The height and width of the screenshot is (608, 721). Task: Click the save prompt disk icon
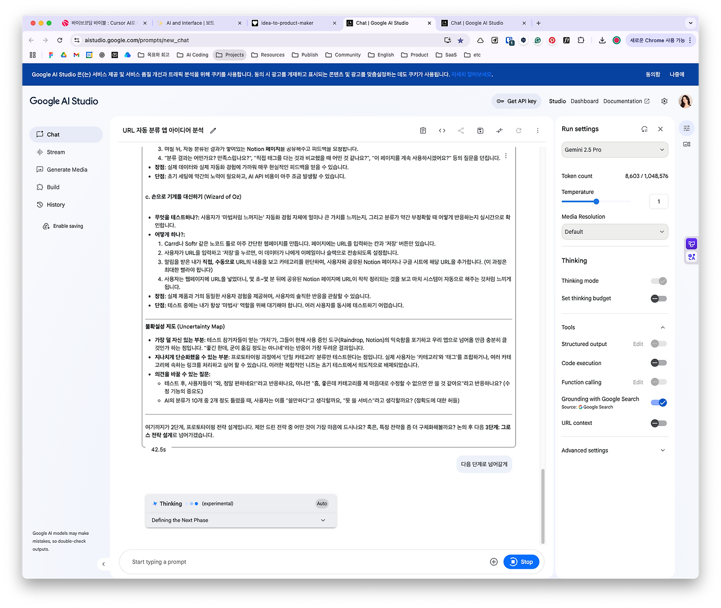(x=480, y=131)
